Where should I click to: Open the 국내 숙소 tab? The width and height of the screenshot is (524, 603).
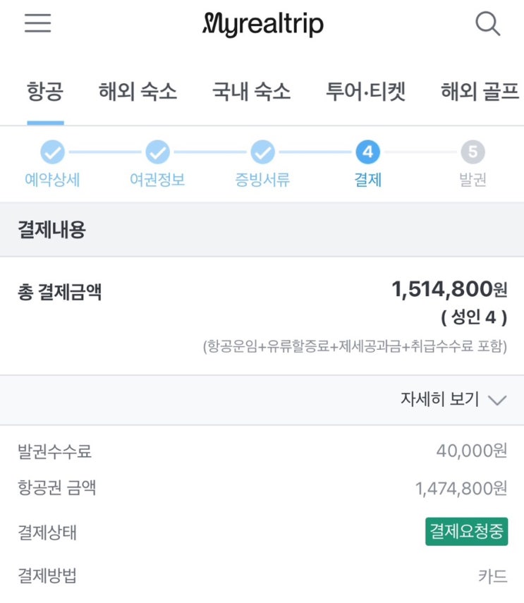tap(251, 92)
